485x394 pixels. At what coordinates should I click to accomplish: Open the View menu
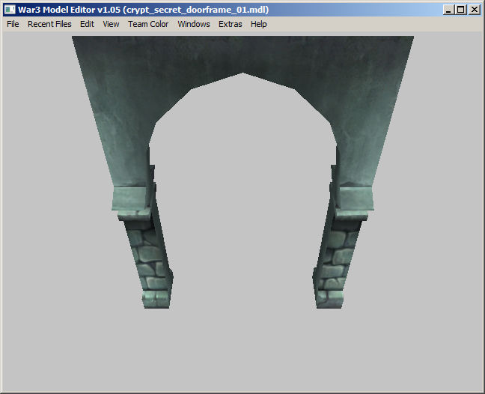point(111,24)
